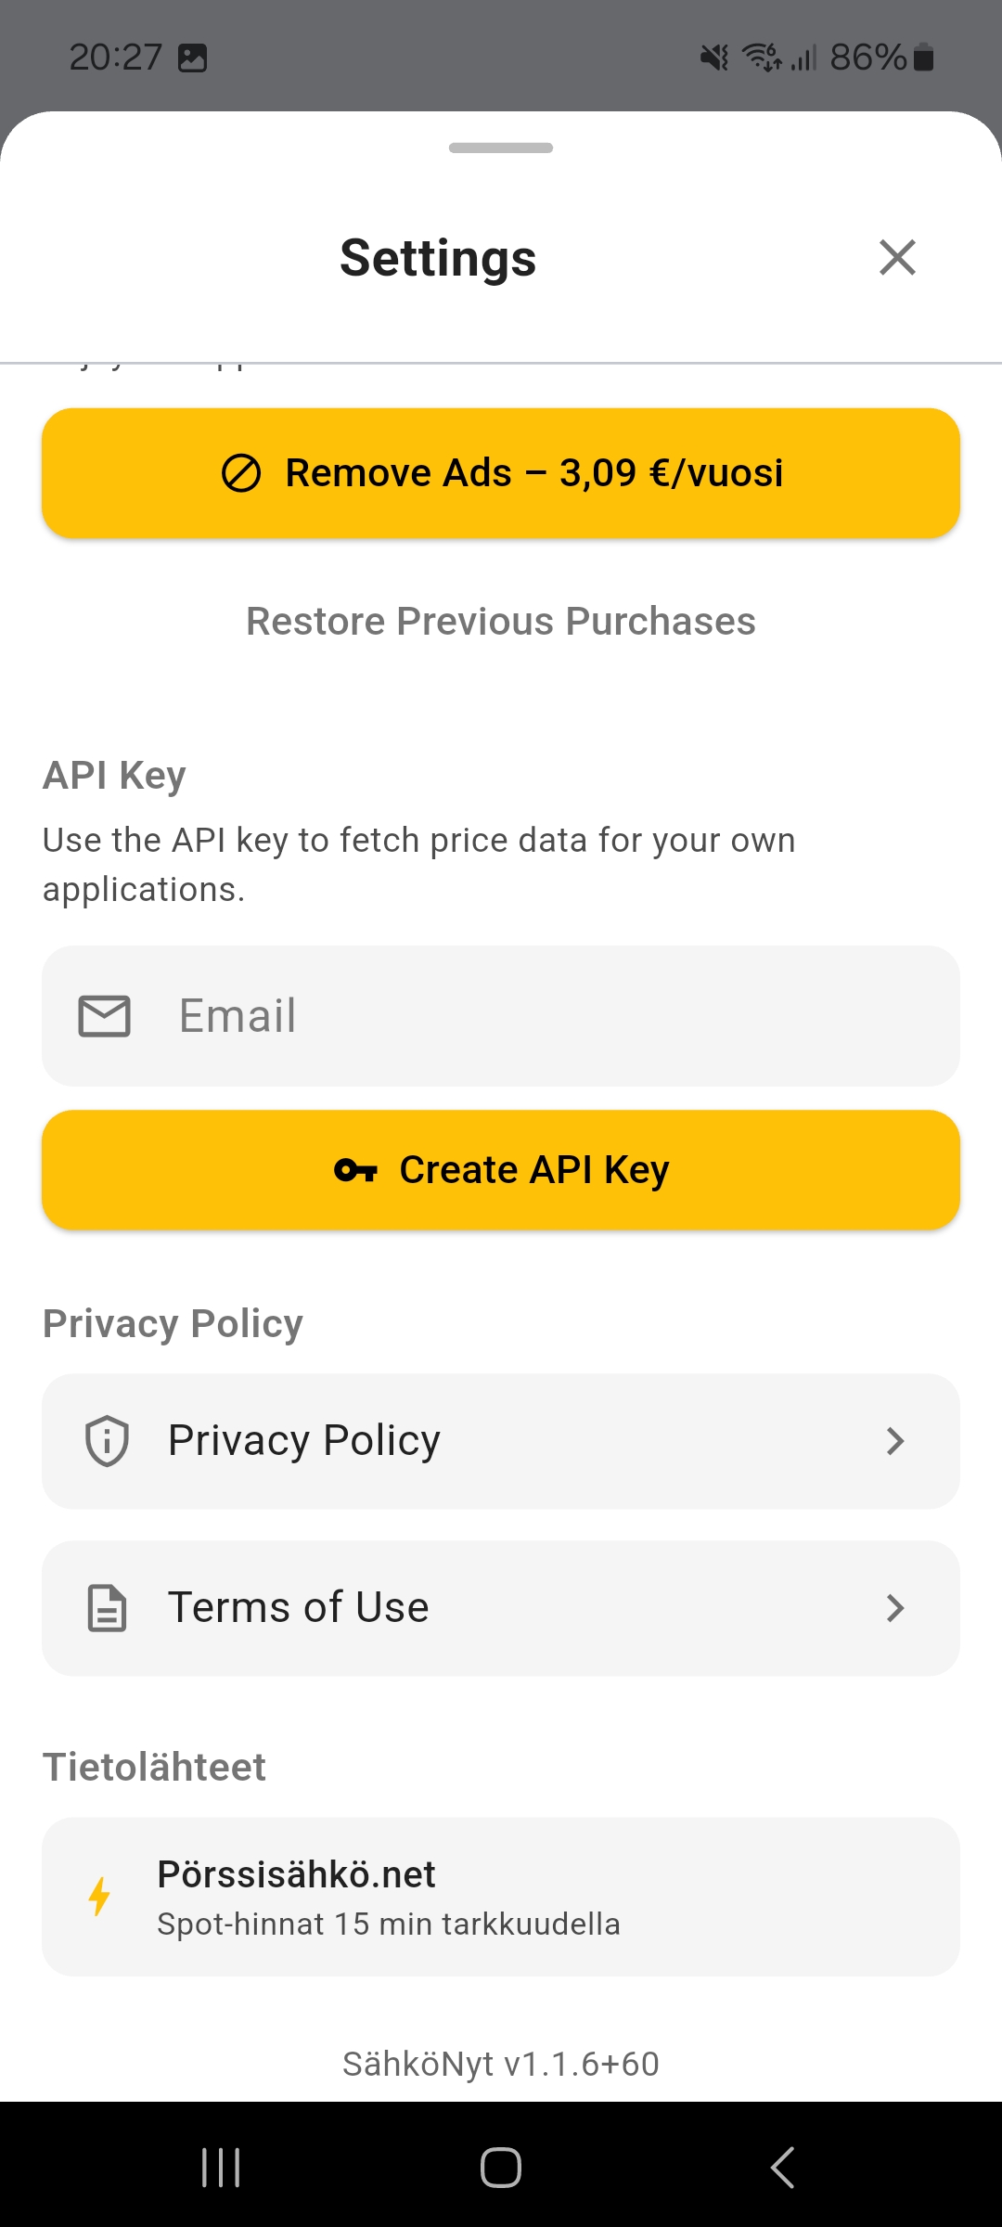Expand Terms of Use chevron arrow
Viewport: 1002px width, 2227px height.
click(x=895, y=1608)
